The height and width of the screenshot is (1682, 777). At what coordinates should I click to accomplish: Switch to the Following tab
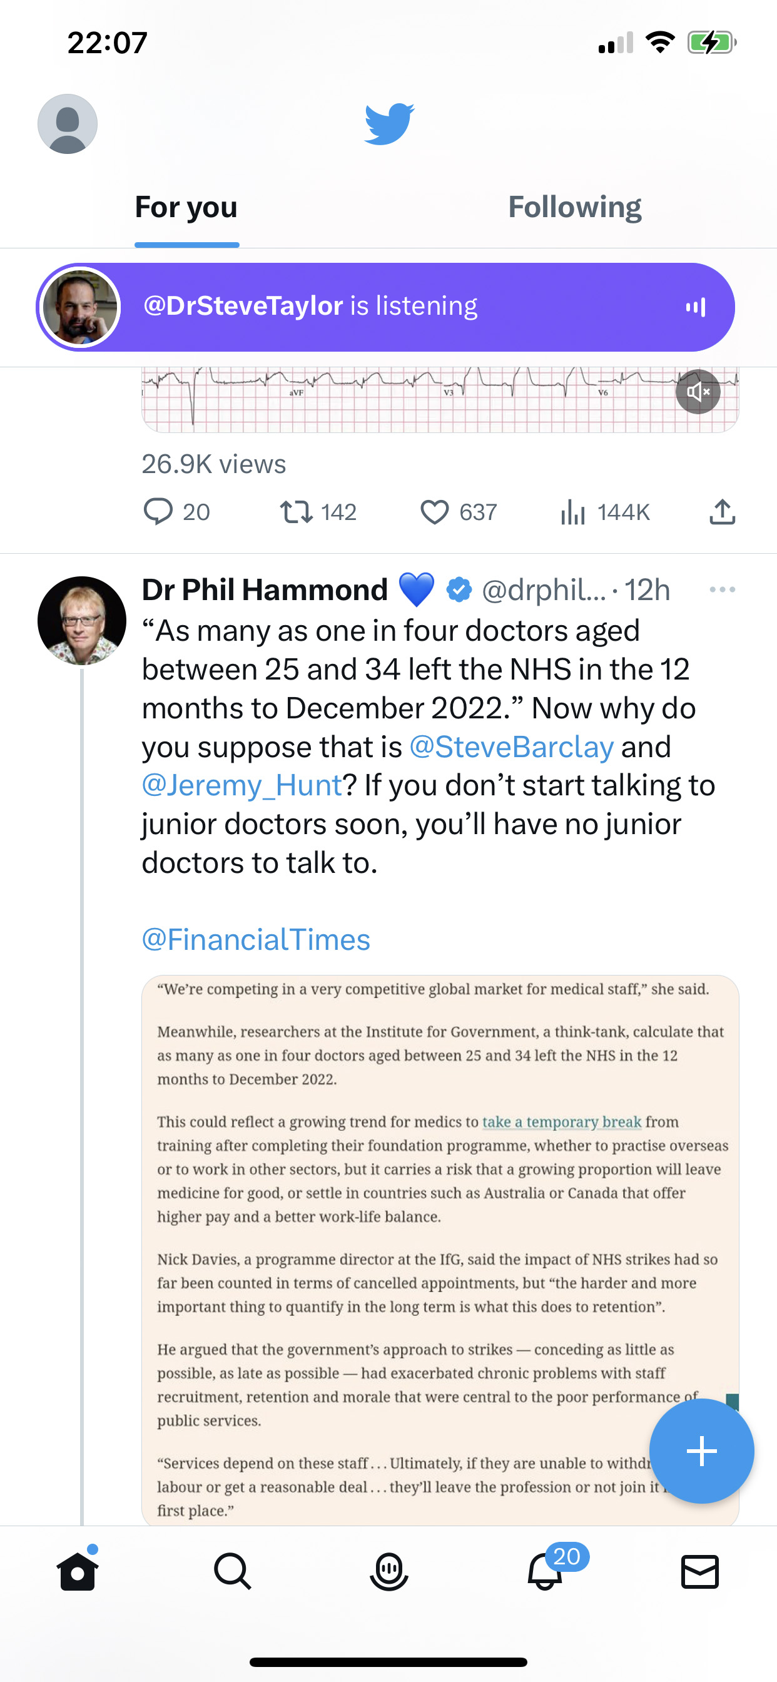574,208
